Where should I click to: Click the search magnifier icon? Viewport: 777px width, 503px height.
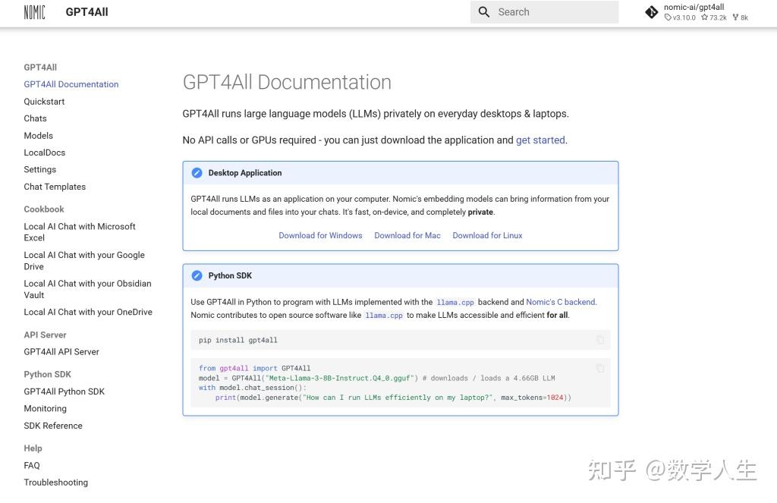(x=483, y=12)
